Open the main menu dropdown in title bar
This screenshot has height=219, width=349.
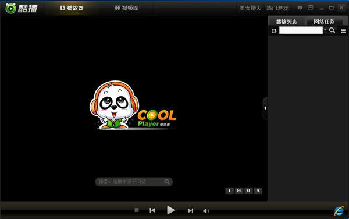coord(311,8)
